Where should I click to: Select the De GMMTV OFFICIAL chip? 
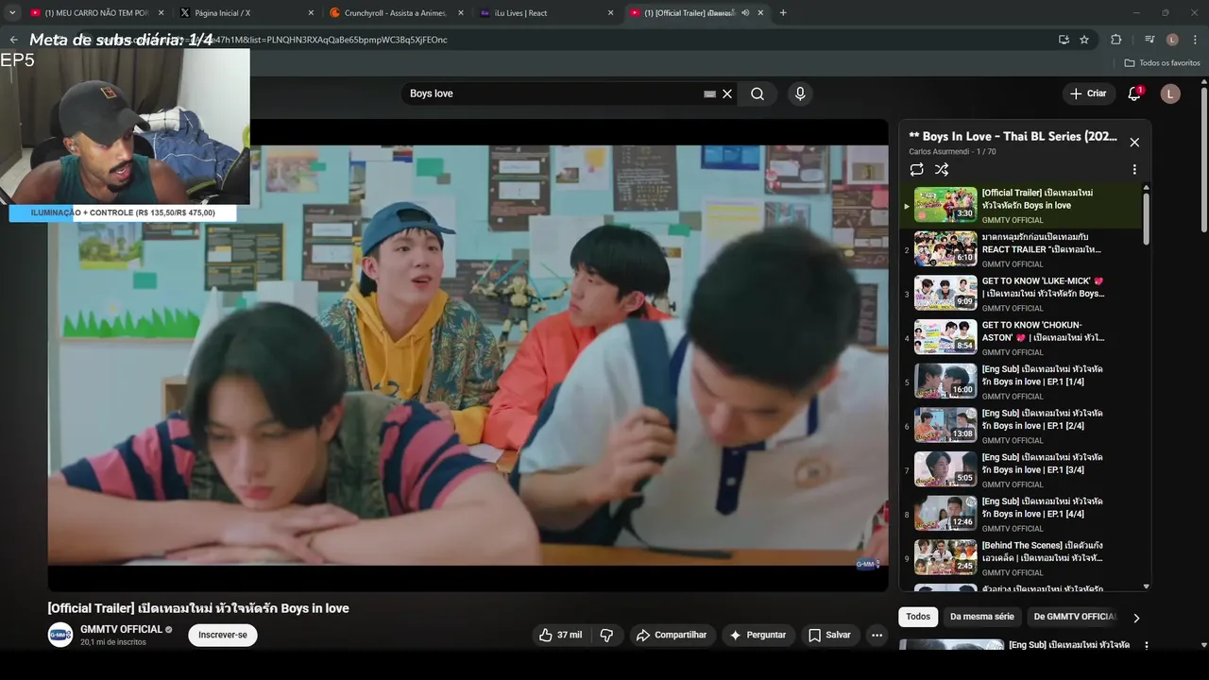1075,617
